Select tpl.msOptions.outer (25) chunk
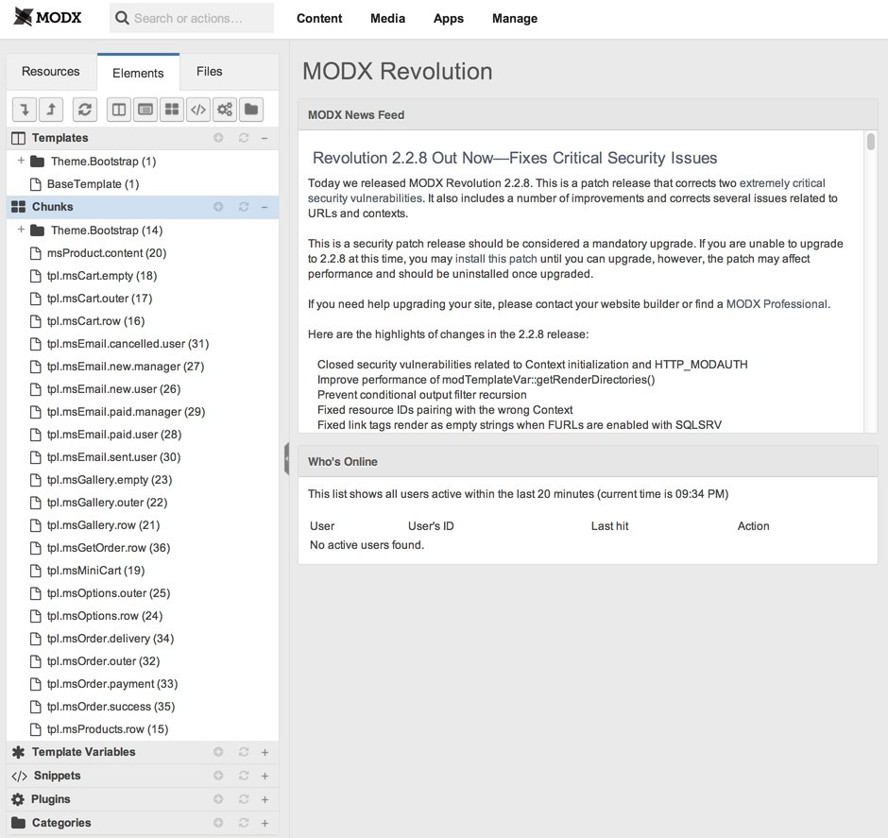 tap(109, 592)
